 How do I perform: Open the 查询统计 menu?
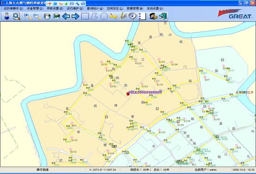click(95, 8)
